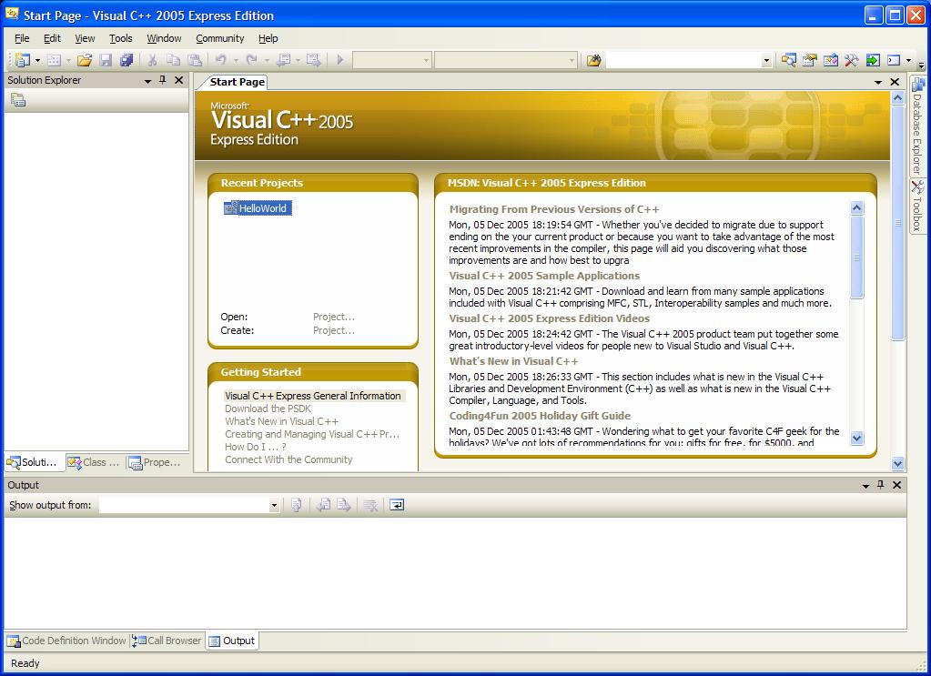Viewport: 931px width, 676px height.
Task: Click the Navigate Forward icon
Action: coord(313,60)
